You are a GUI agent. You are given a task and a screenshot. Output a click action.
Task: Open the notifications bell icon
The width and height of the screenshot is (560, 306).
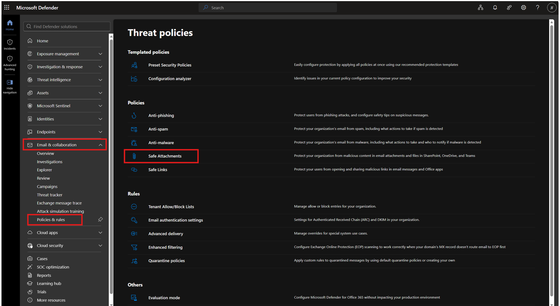[x=495, y=7]
